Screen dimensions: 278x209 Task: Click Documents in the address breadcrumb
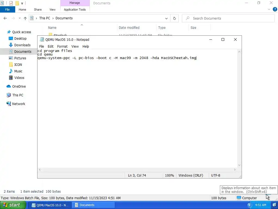tap(64, 18)
